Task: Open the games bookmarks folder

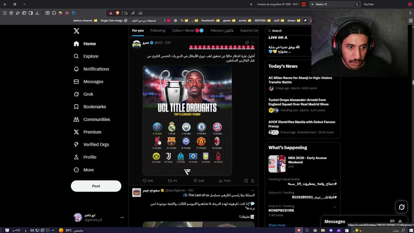Action: coord(229,20)
